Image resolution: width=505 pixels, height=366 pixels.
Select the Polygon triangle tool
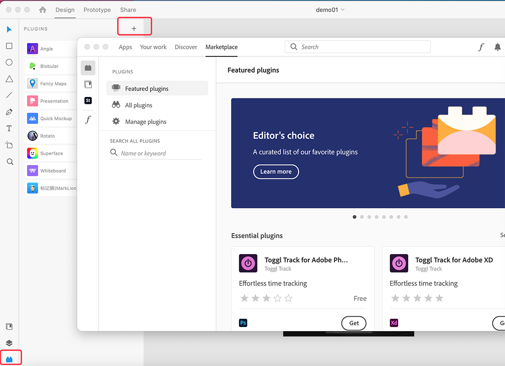pos(9,79)
